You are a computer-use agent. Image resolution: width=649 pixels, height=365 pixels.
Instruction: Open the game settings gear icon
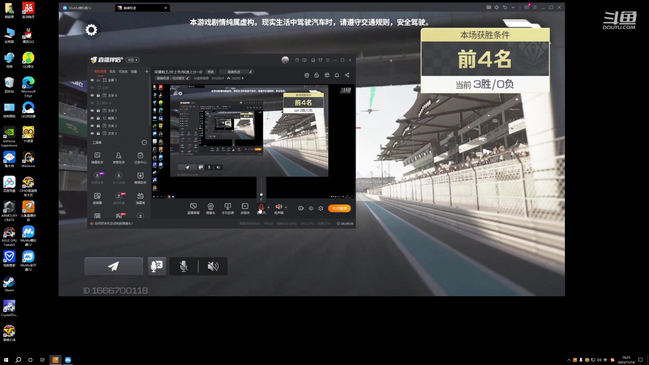click(91, 30)
